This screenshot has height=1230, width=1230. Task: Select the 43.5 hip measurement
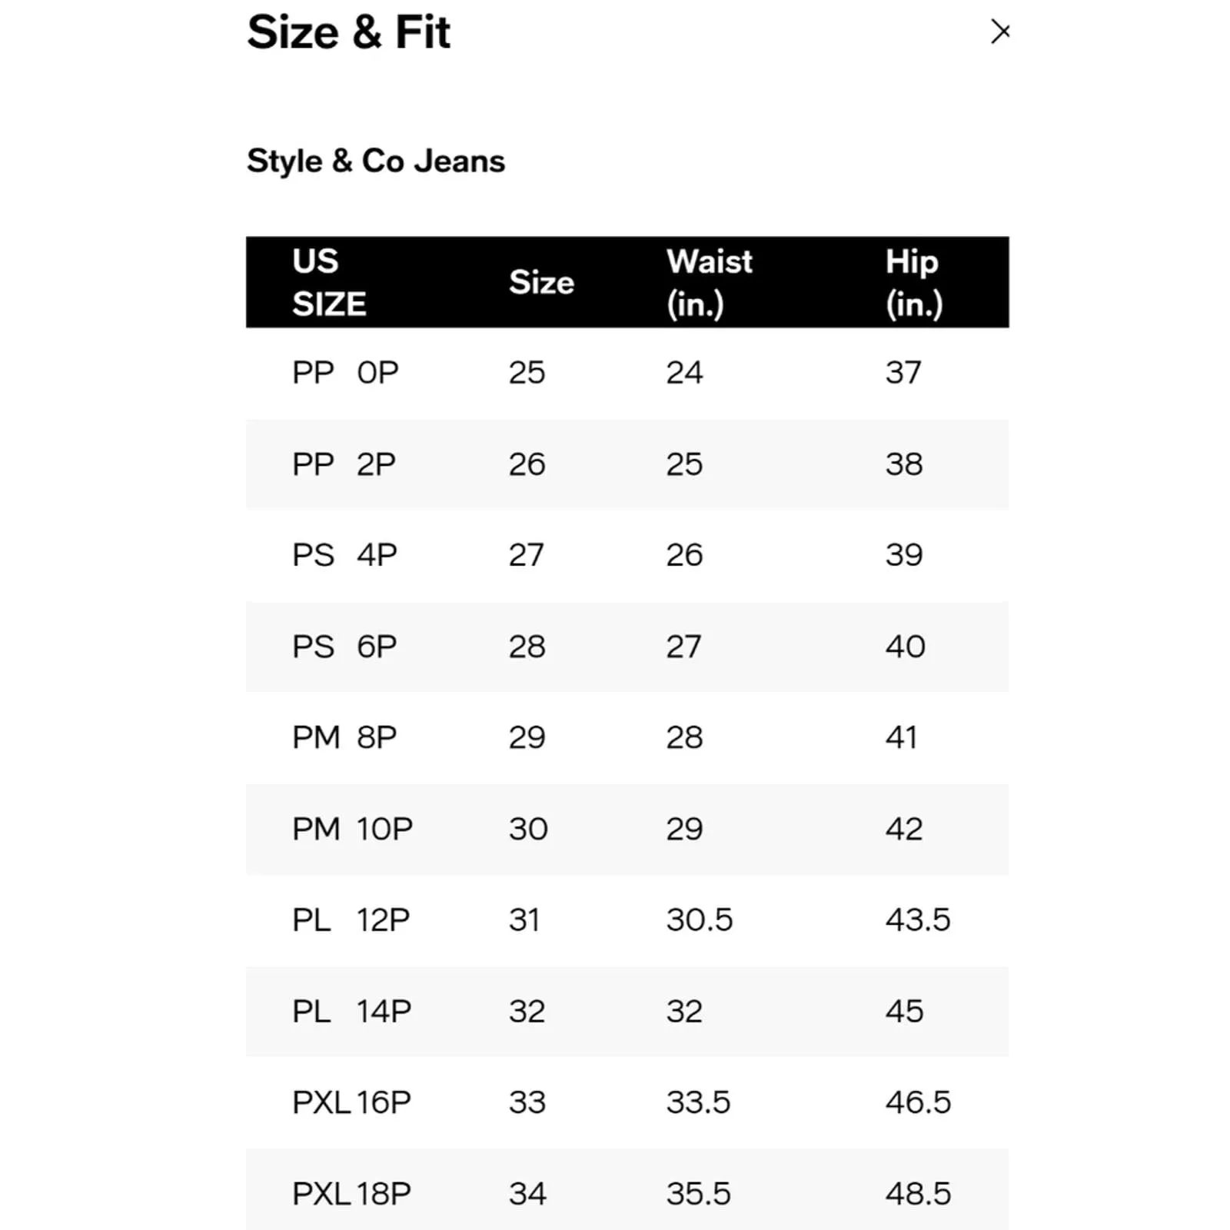pos(918,919)
